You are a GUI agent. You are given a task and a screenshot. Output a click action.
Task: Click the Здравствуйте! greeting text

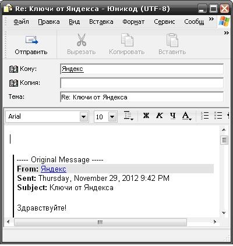pyautogui.click(x=42, y=208)
